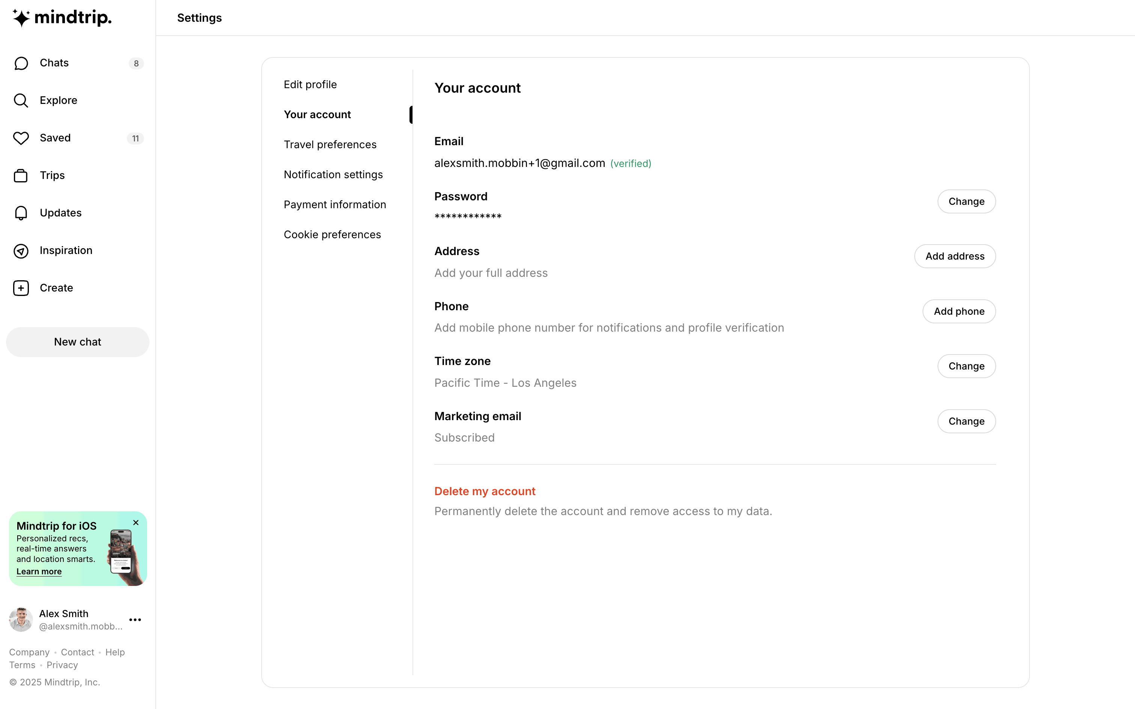Select the Payment information tab
Viewport: 1135px width, 709px height.
pyautogui.click(x=334, y=204)
